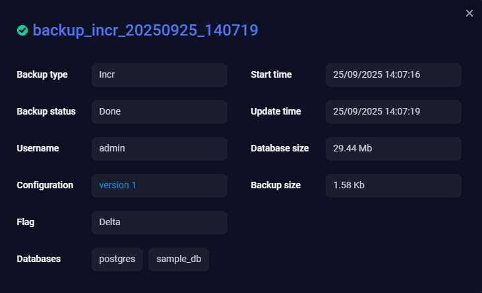Click the Database size 29.44 Mb field

pyautogui.click(x=394, y=149)
